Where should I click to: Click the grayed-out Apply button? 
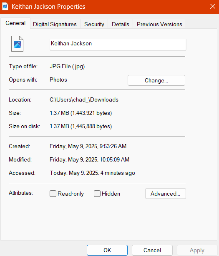(x=197, y=250)
